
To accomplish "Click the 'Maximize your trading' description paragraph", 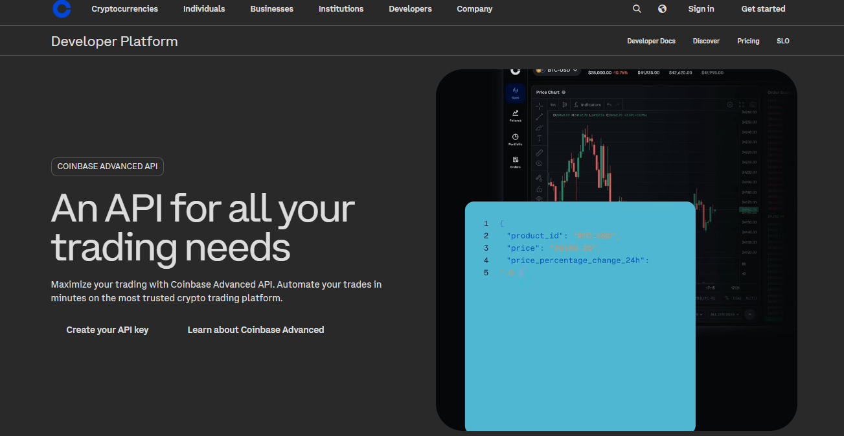I will tap(216, 292).
